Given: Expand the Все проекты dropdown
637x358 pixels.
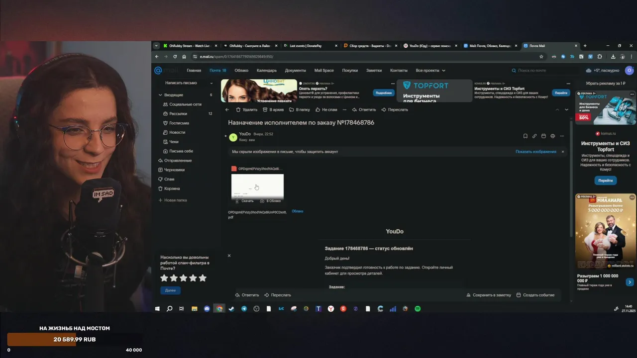Looking at the screenshot, I should pos(430,71).
